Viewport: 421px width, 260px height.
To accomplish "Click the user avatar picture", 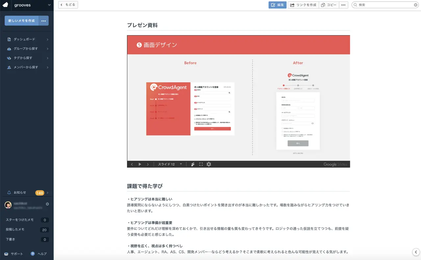I will coord(8,205).
